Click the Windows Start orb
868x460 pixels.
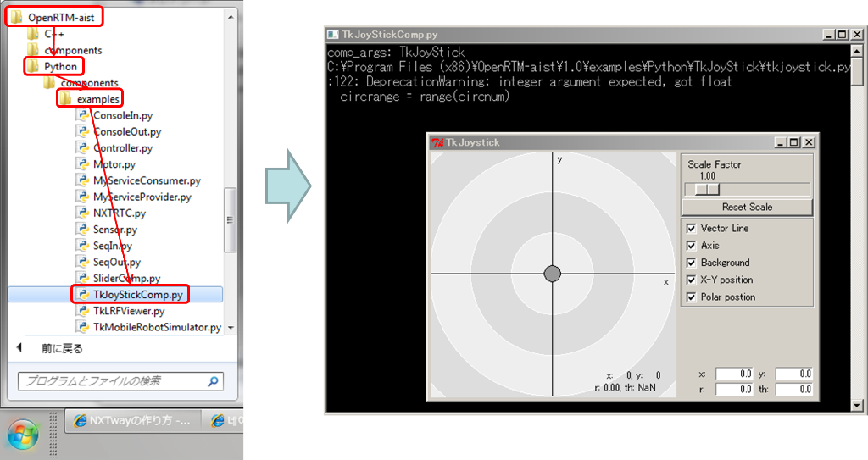tap(23, 435)
